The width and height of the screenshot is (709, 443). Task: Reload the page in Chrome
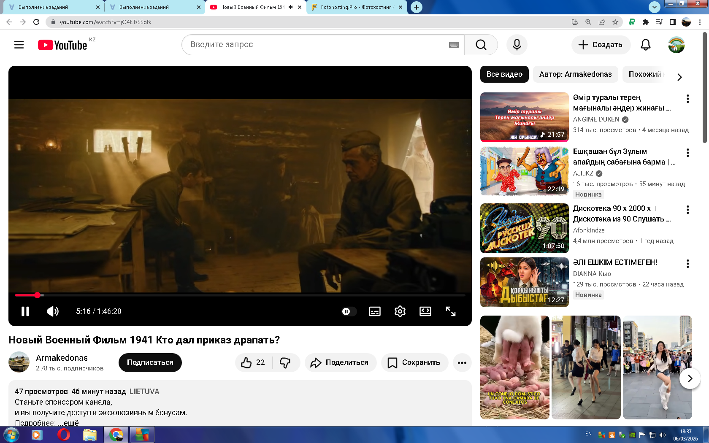click(36, 22)
